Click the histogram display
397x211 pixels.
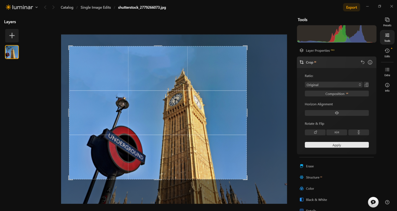click(x=337, y=34)
